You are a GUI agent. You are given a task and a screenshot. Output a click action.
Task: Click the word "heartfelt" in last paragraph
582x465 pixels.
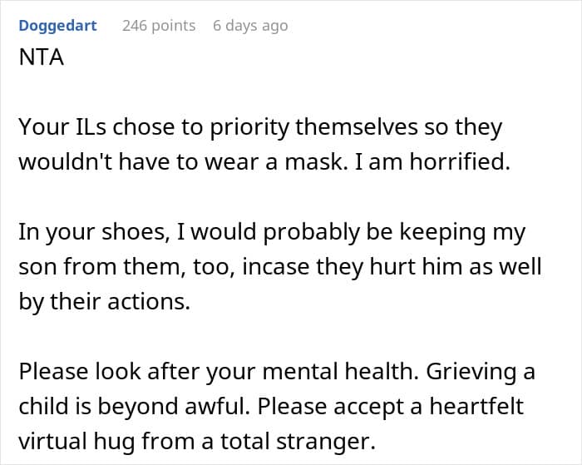(x=476, y=407)
